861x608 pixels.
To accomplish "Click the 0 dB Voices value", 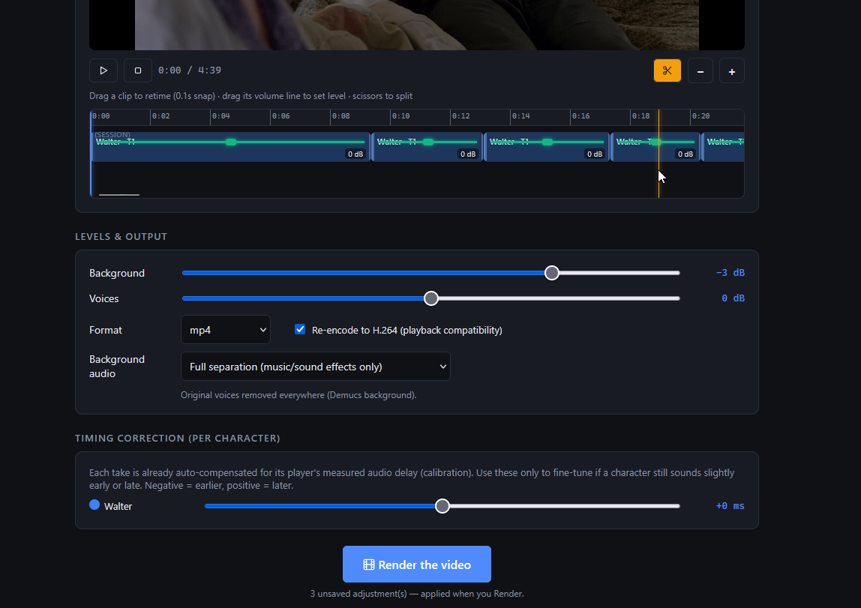I will coord(733,298).
